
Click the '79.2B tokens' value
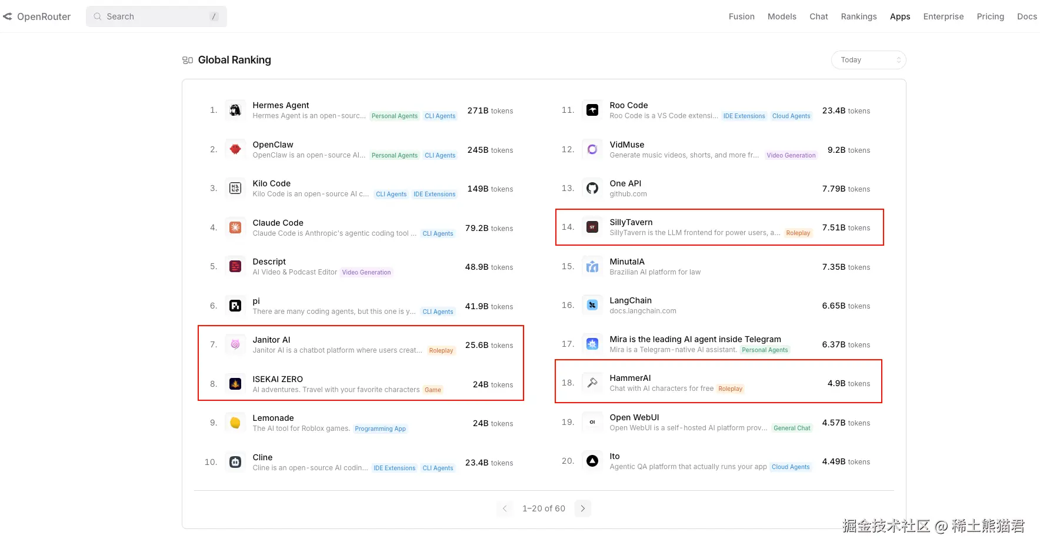tap(489, 228)
